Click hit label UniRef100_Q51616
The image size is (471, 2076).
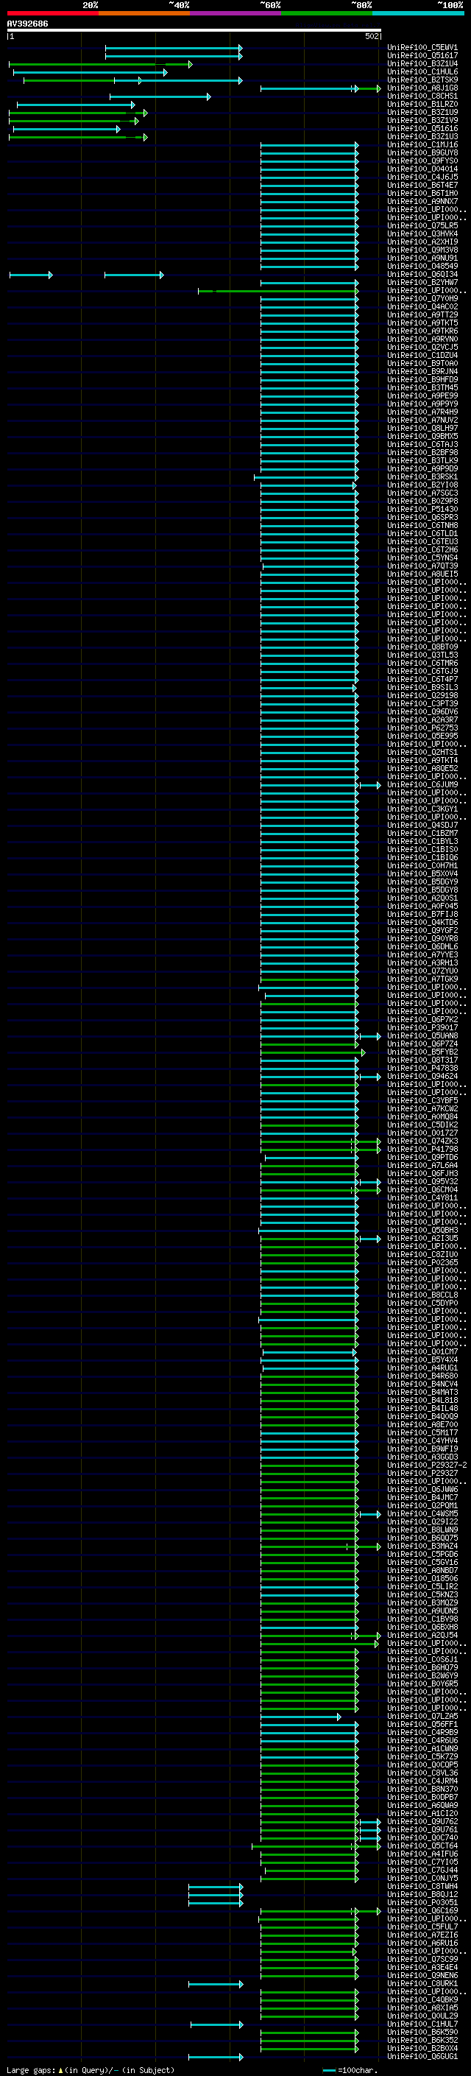coord(422,129)
